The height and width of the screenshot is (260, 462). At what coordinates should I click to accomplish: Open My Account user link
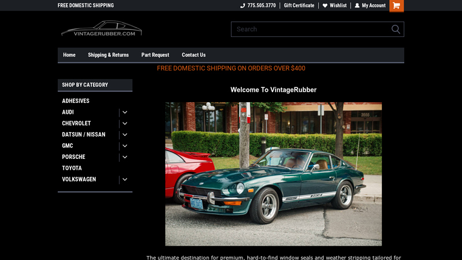(x=370, y=6)
